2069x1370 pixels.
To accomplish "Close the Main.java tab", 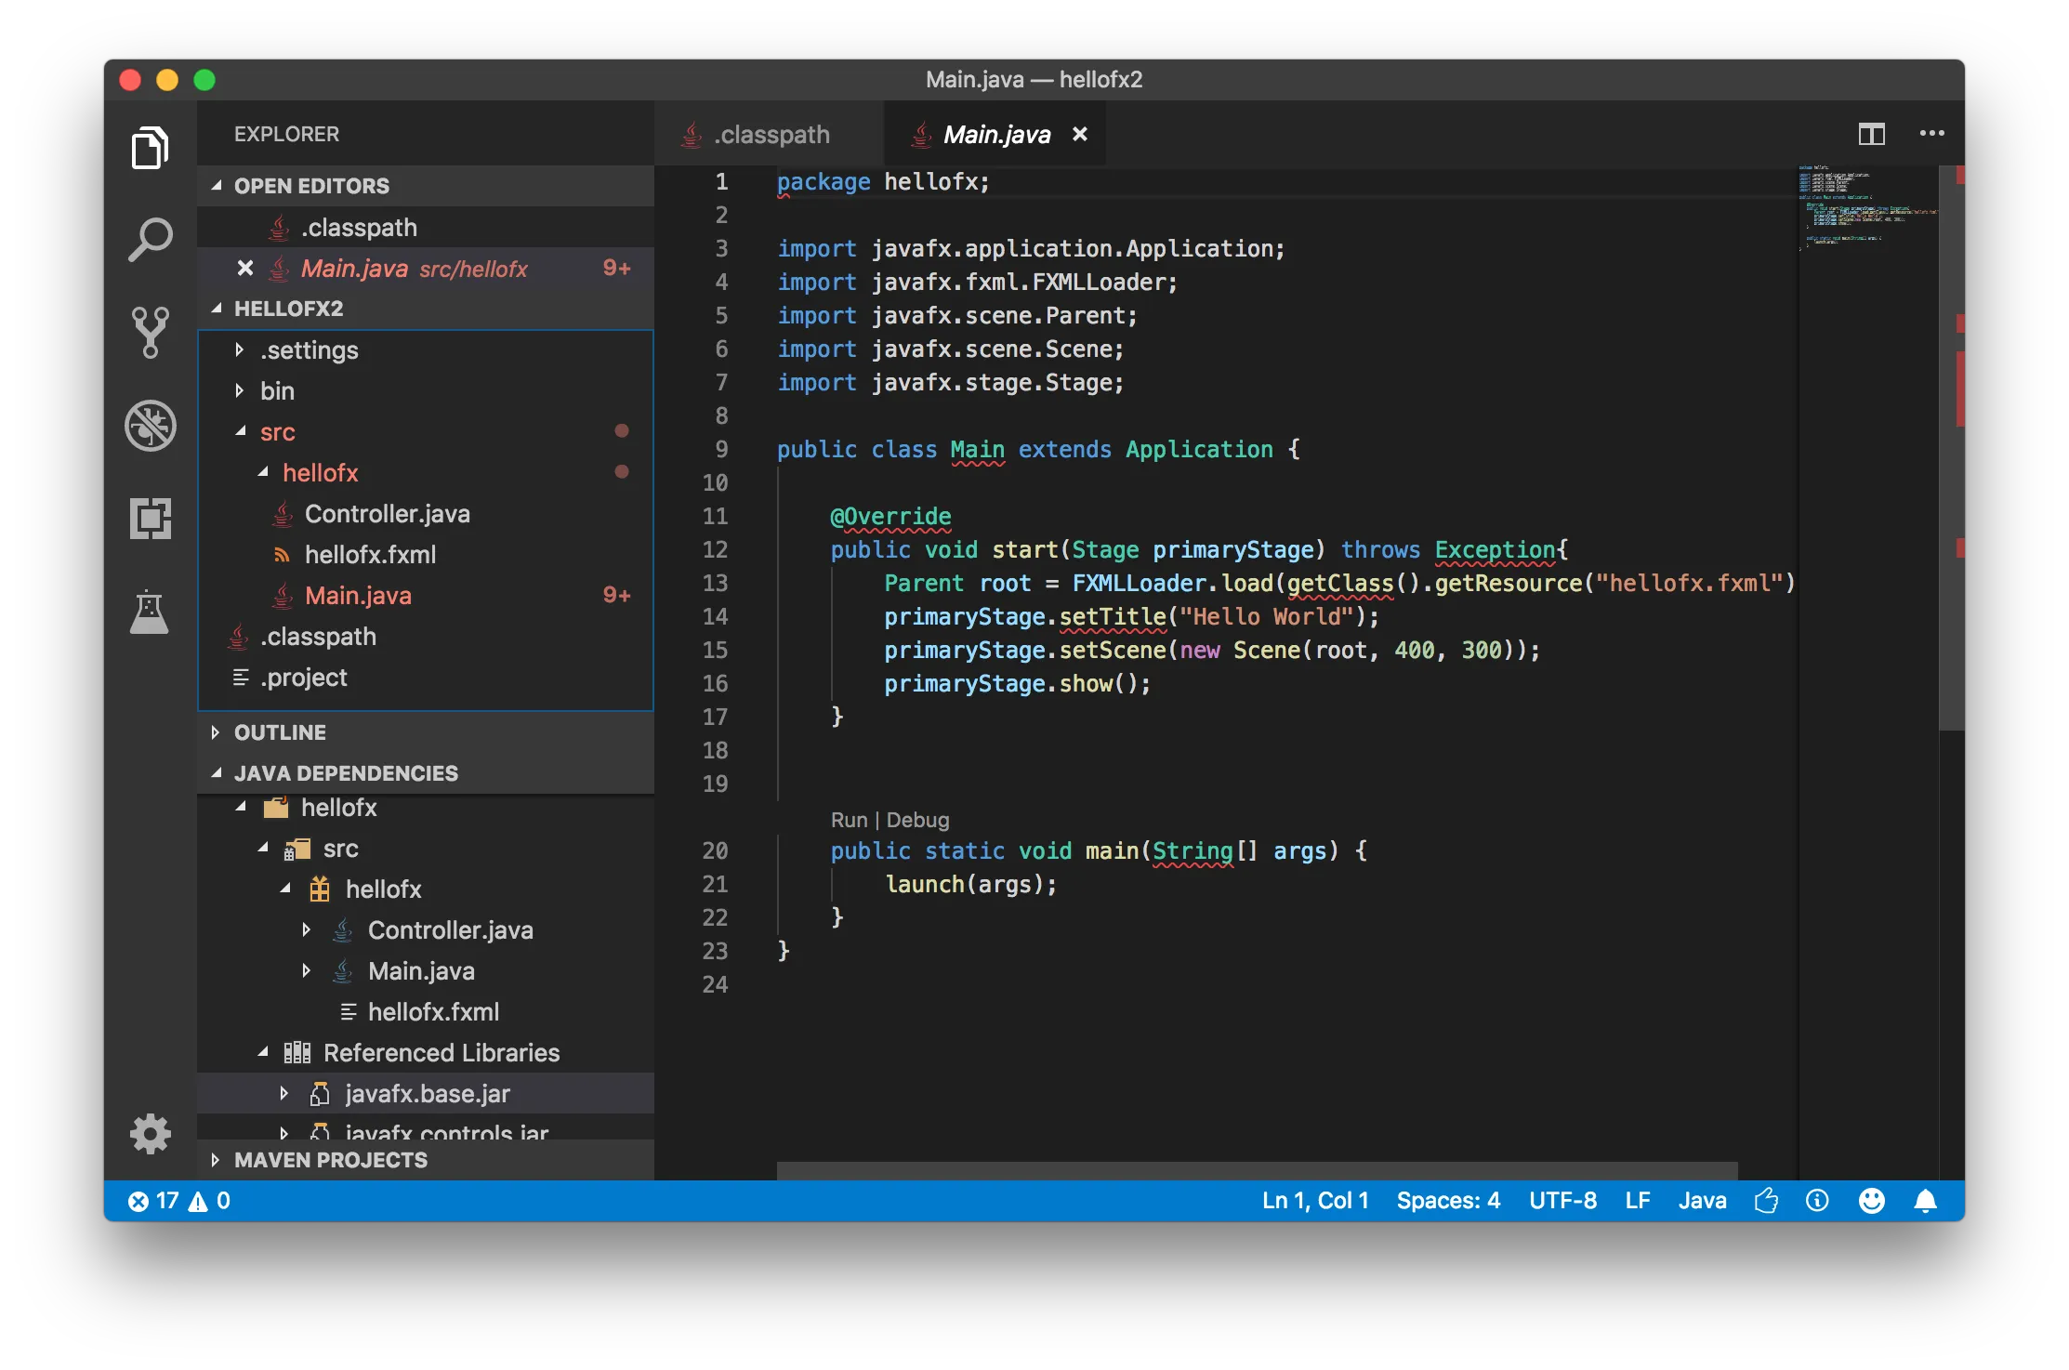I will [1080, 134].
